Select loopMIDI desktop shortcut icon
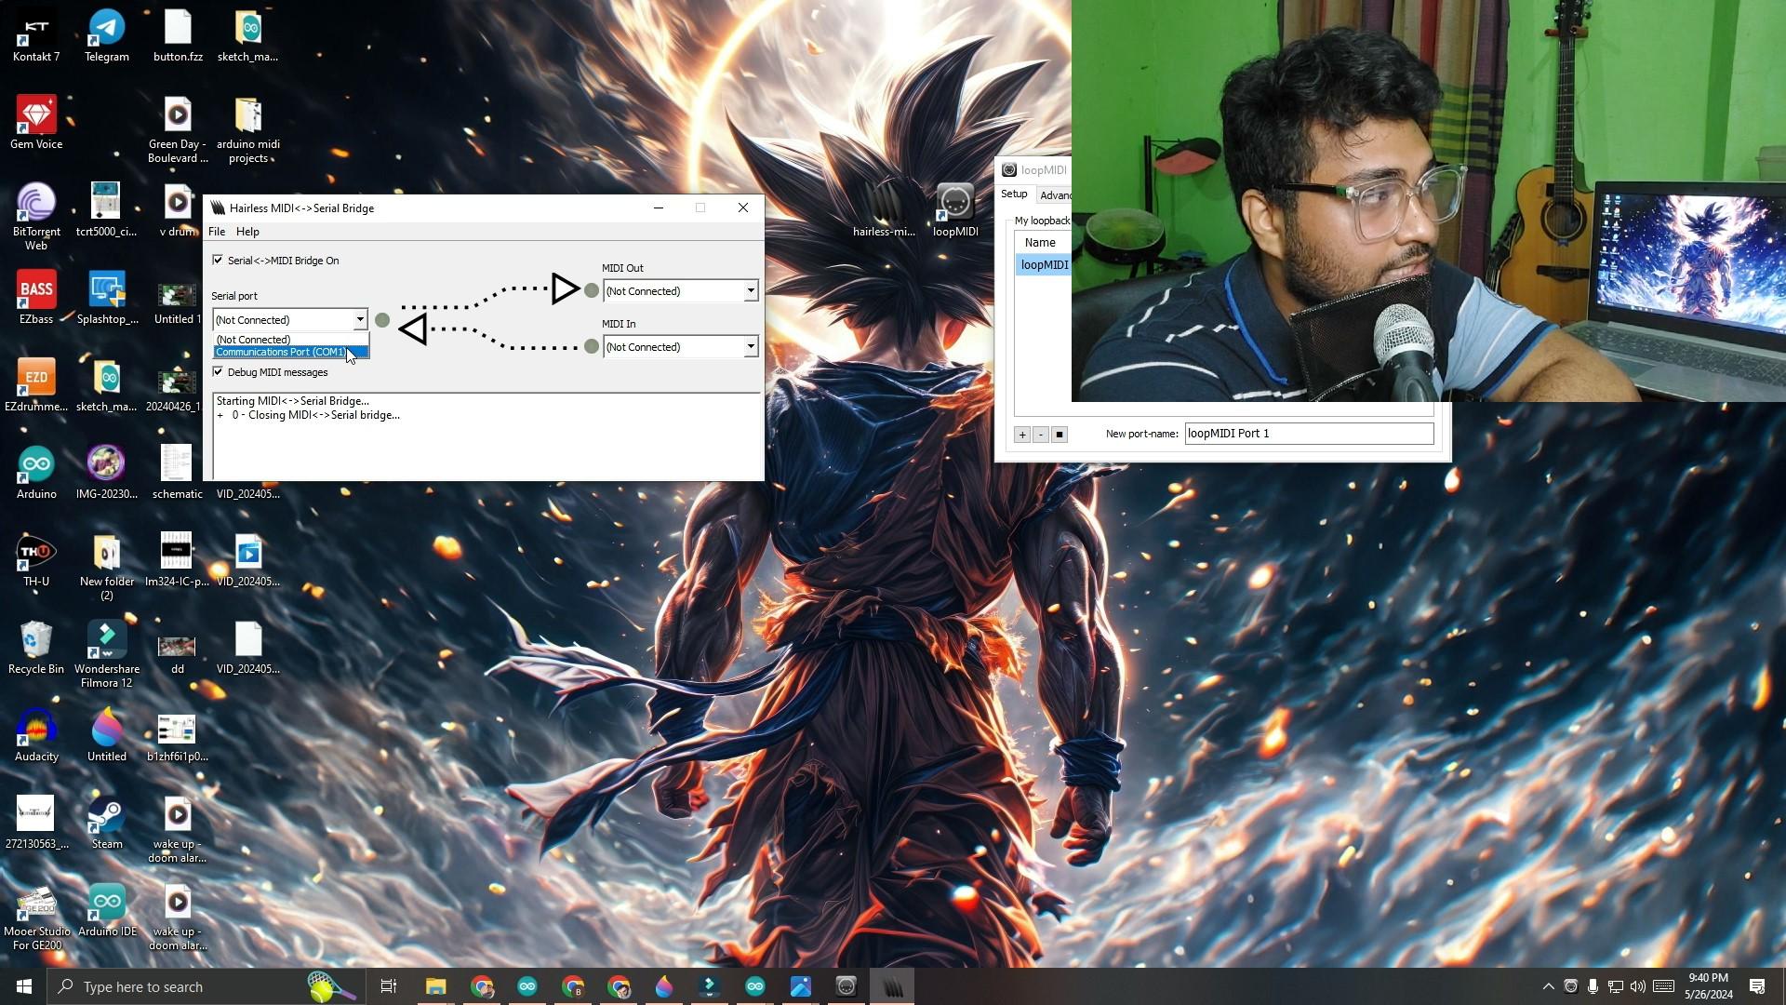The width and height of the screenshot is (1786, 1005). (x=955, y=210)
